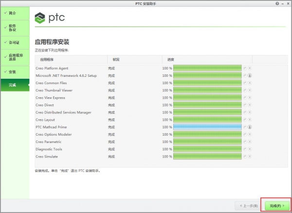Click the Creo Platform Agent progress bar
Screen dimensions: 292x213
[207, 68]
